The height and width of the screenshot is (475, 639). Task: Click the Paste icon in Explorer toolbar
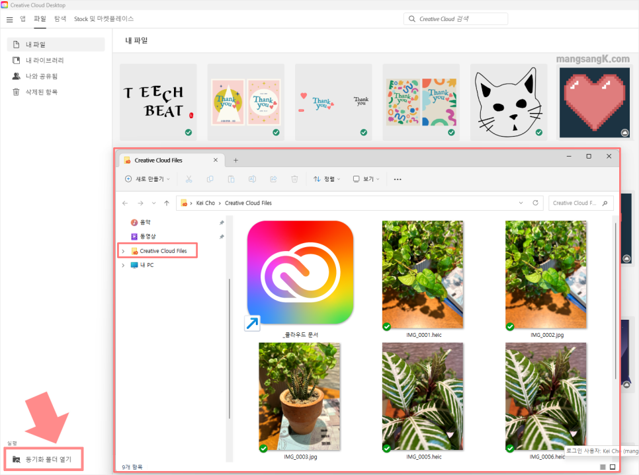click(231, 179)
